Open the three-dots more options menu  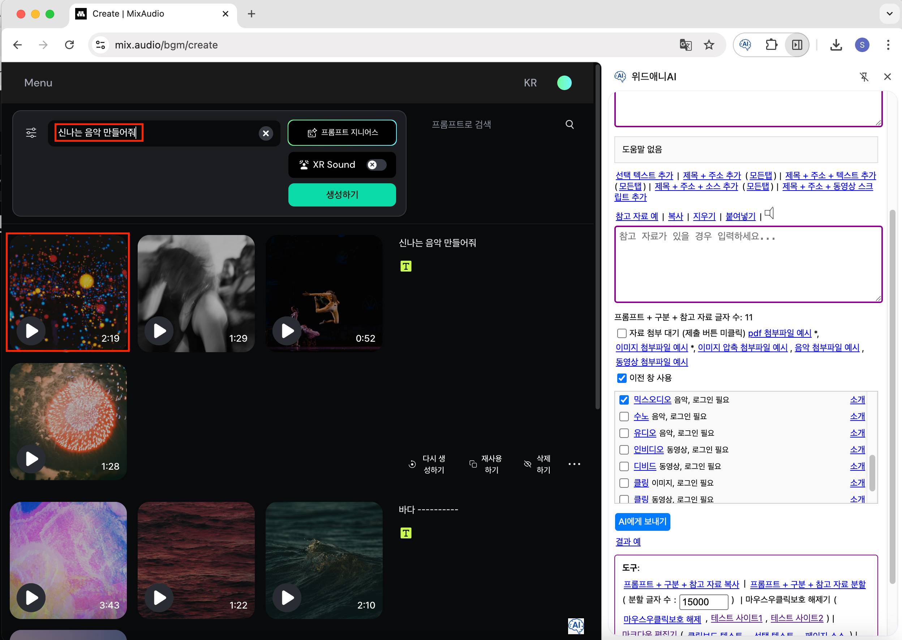click(x=574, y=464)
